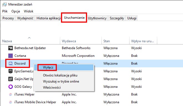Select the GOG Galaxy entry name
The height and width of the screenshot is (106, 183).
tap(23, 87)
